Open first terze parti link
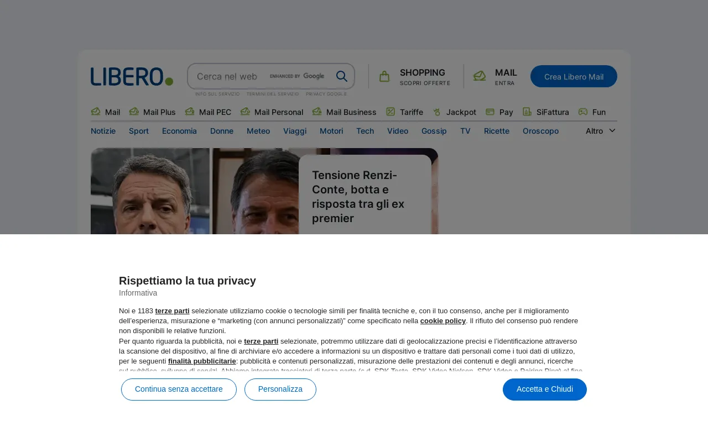Screen dimensions: 708x442 172,311
